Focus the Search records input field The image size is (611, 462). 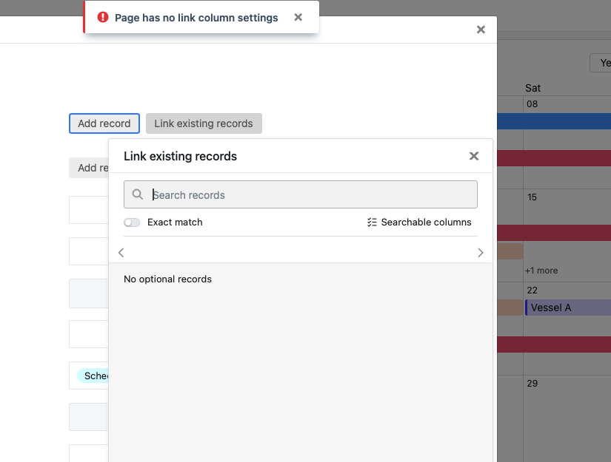point(301,194)
